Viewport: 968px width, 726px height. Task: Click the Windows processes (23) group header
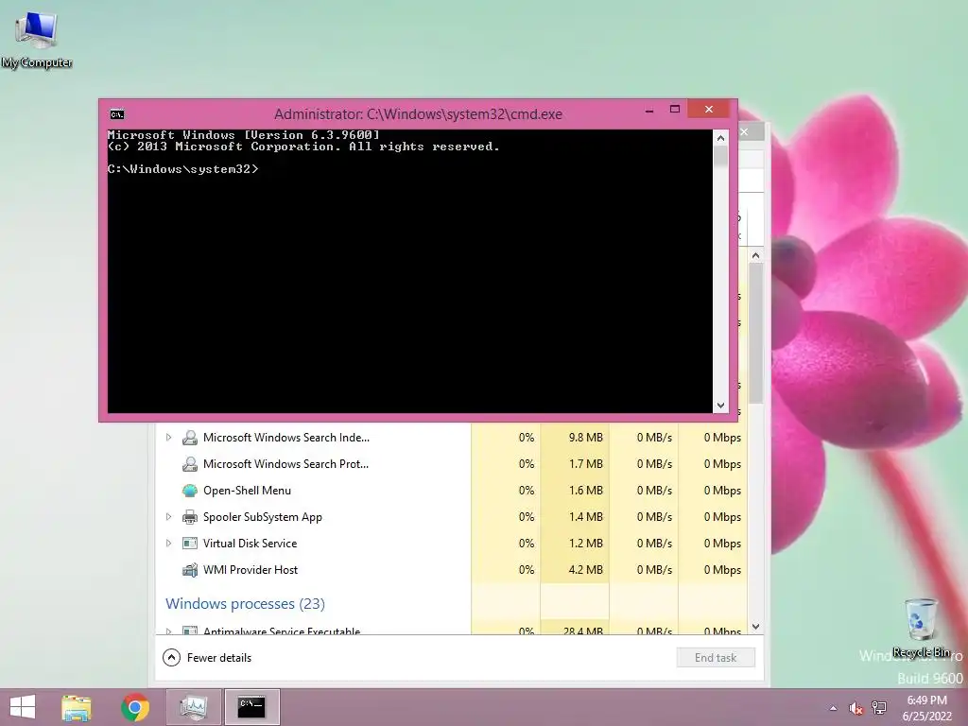245,604
